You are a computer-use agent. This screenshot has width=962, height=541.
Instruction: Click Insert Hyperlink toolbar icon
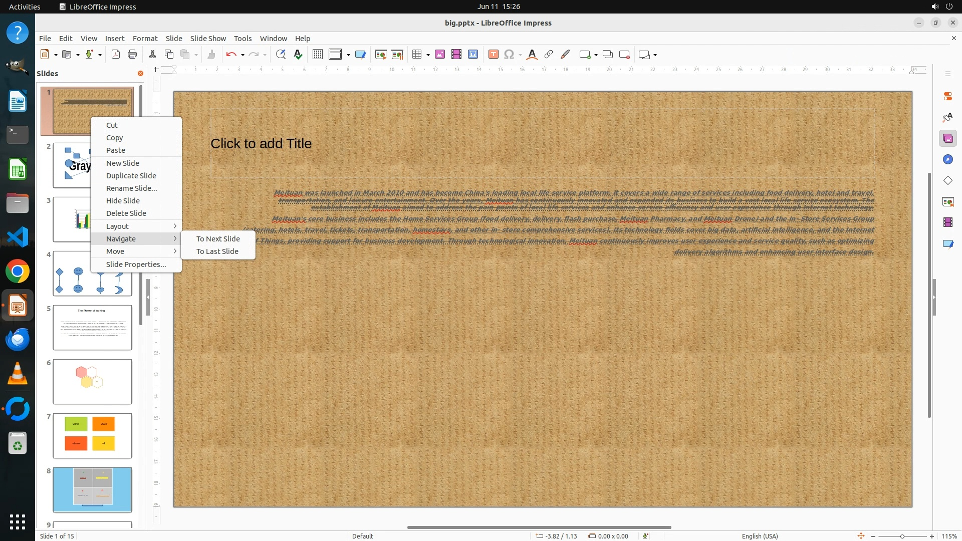point(549,55)
